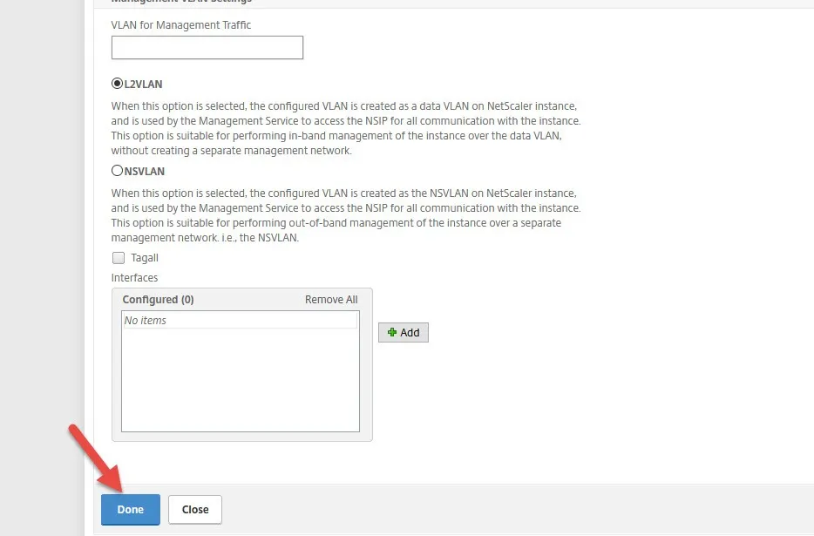
Task: Click the 'VLAN for Management Traffic' label
Action: point(181,25)
